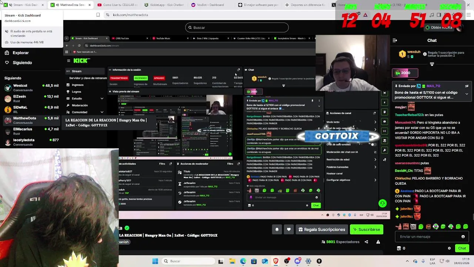474x267 pixels.
Task: Open Microsoft Store from taskbar
Action: [254, 261]
